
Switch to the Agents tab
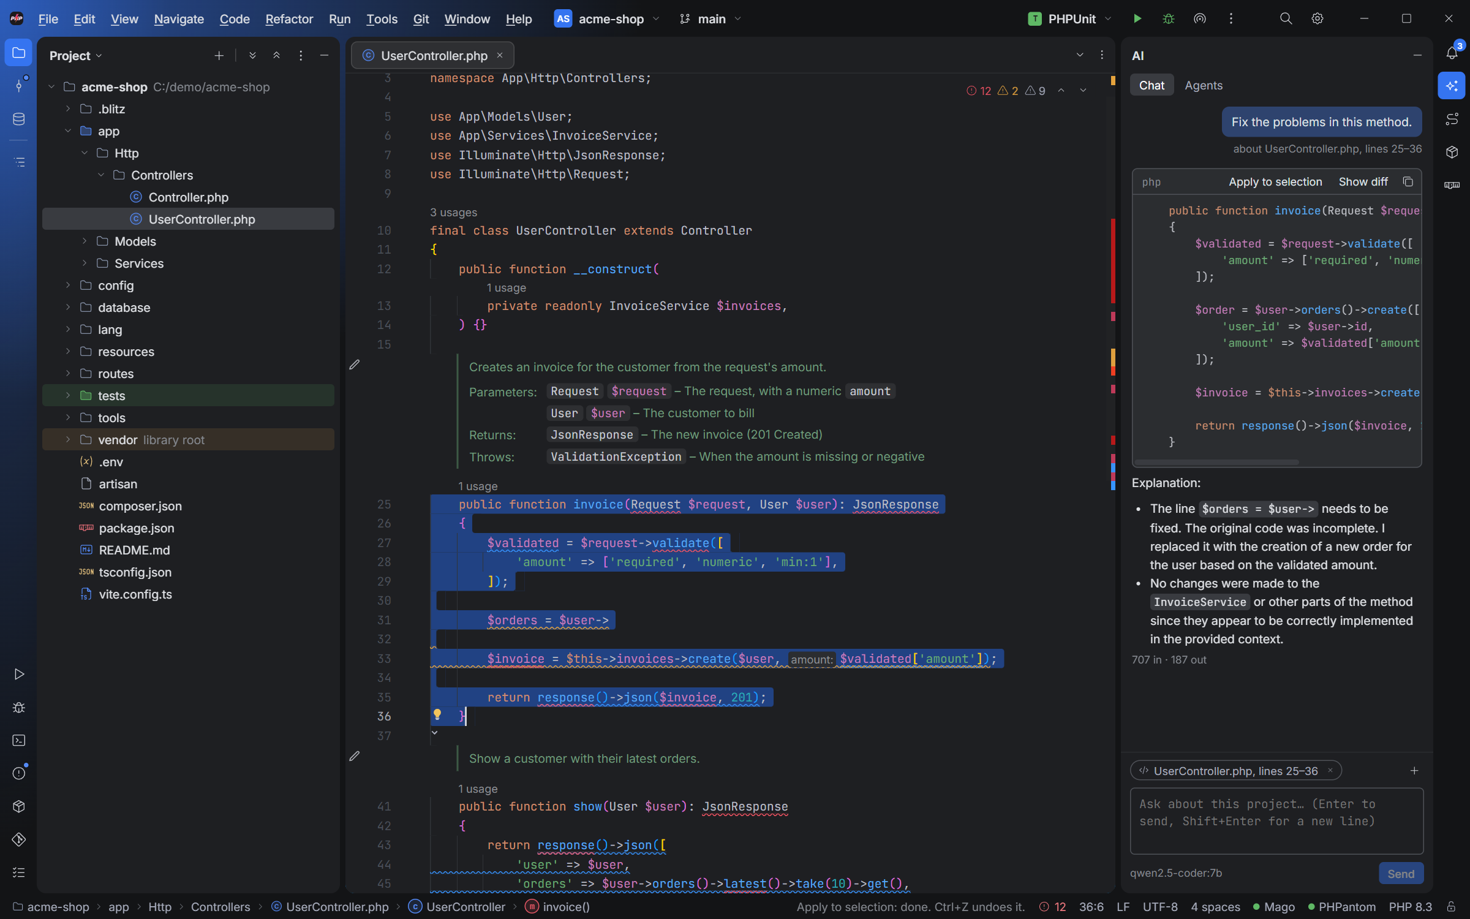coord(1203,85)
